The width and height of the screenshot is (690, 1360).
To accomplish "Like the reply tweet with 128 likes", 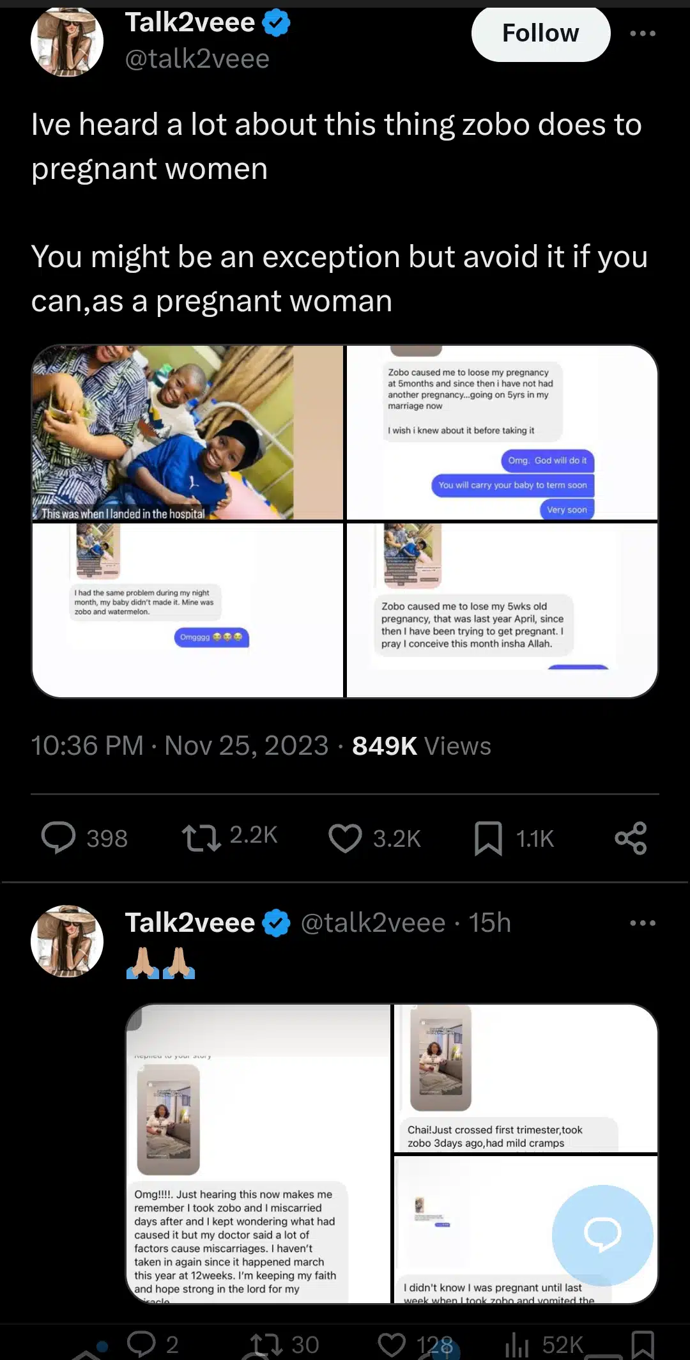I will point(392,1343).
